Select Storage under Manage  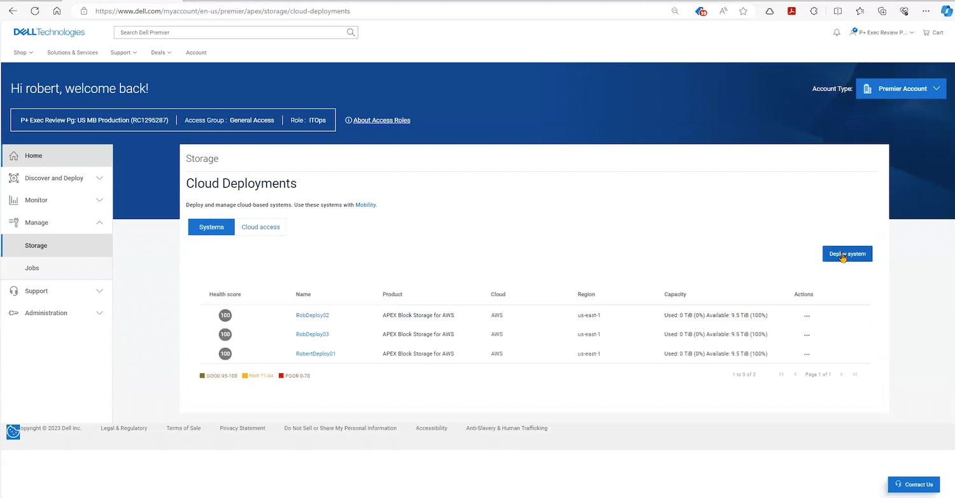pyautogui.click(x=57, y=245)
